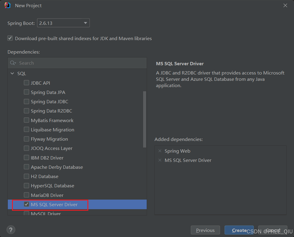Remove MS SQL Server Driver via X icon
The height and width of the screenshot is (237, 294).
[x=160, y=160]
